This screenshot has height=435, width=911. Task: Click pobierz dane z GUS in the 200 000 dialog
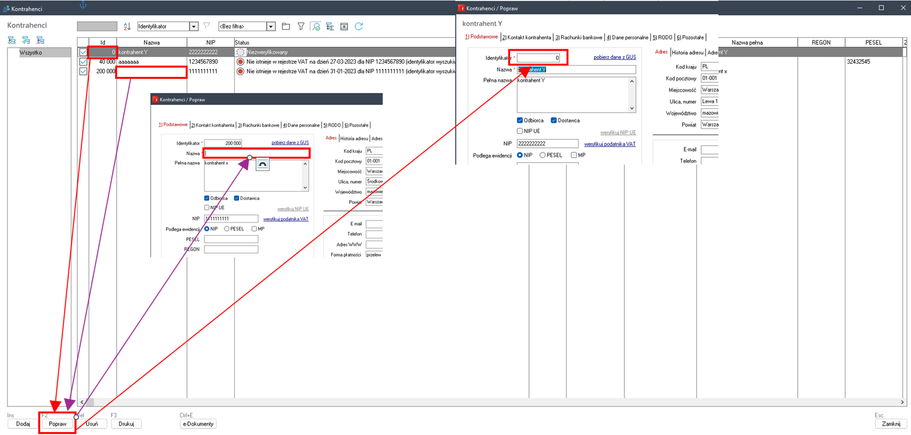pyautogui.click(x=290, y=143)
